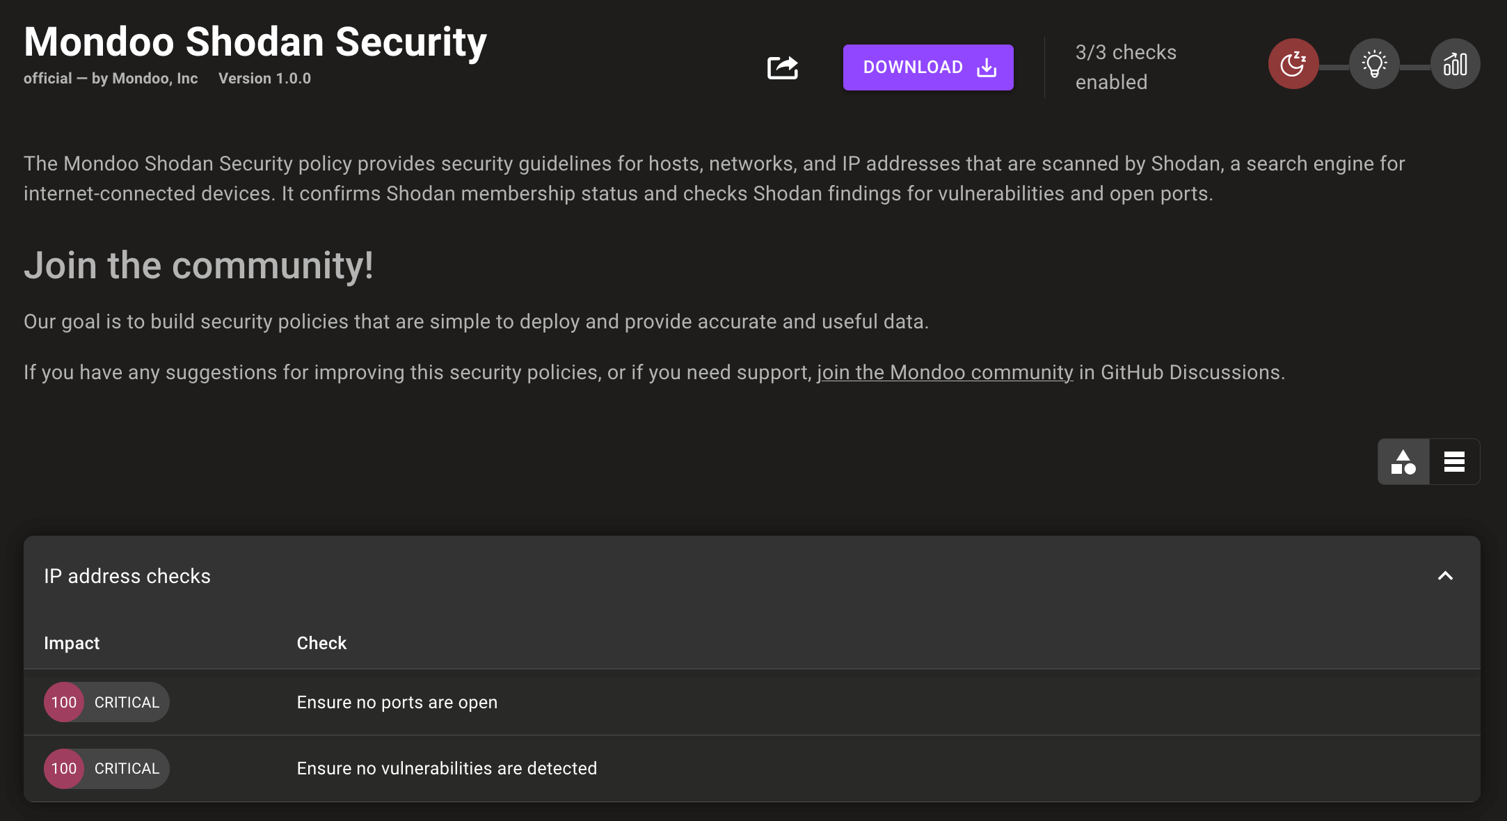
Task: Sort by the Impact column header
Action: click(72, 643)
